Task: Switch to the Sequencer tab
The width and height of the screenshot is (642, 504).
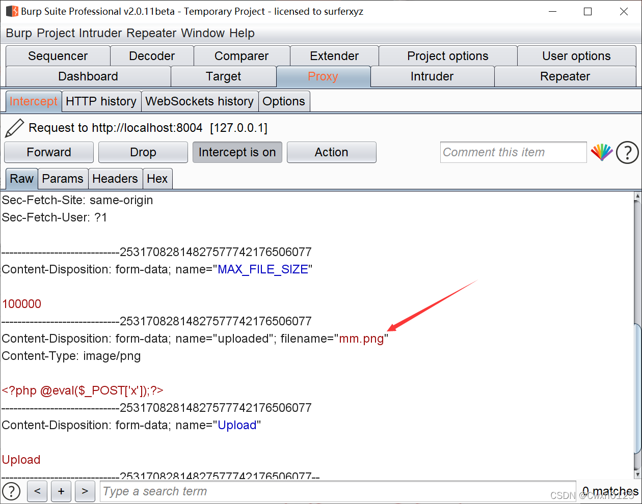Action: coord(58,56)
